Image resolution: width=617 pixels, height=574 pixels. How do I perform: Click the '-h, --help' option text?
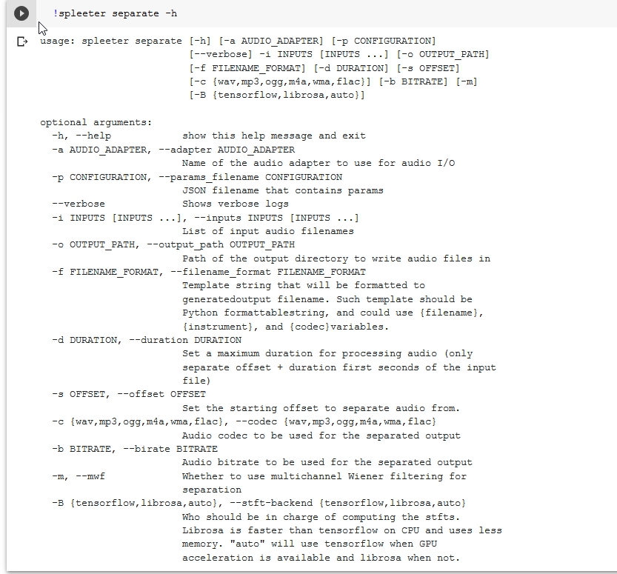81,136
